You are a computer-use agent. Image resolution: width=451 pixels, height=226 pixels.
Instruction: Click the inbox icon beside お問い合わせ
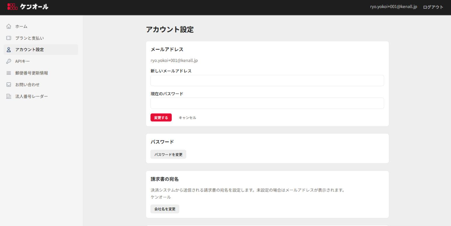click(9, 85)
